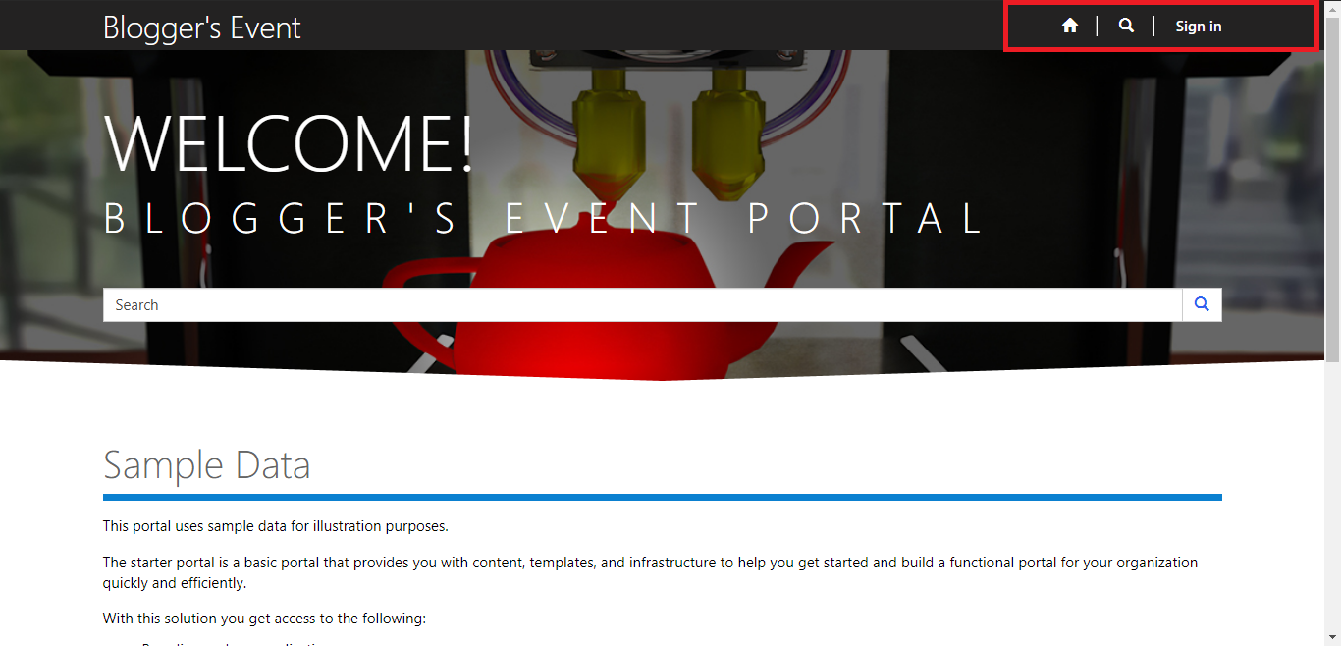Open the Sign in link
Viewport: 1341px width, 646px height.
point(1199,27)
